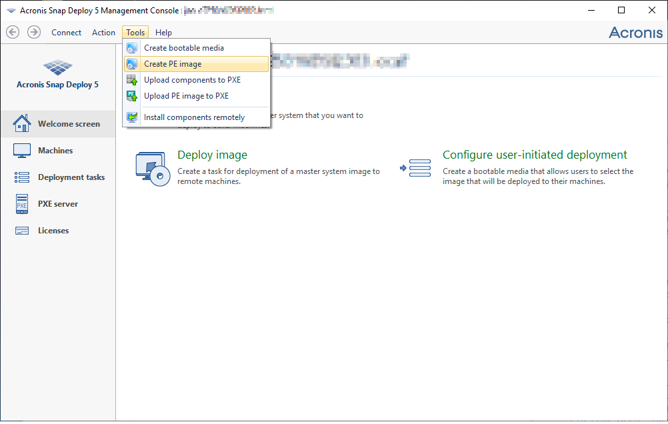The height and width of the screenshot is (424, 668).
Task: Click the Deploy image heading link
Action: [x=212, y=155]
